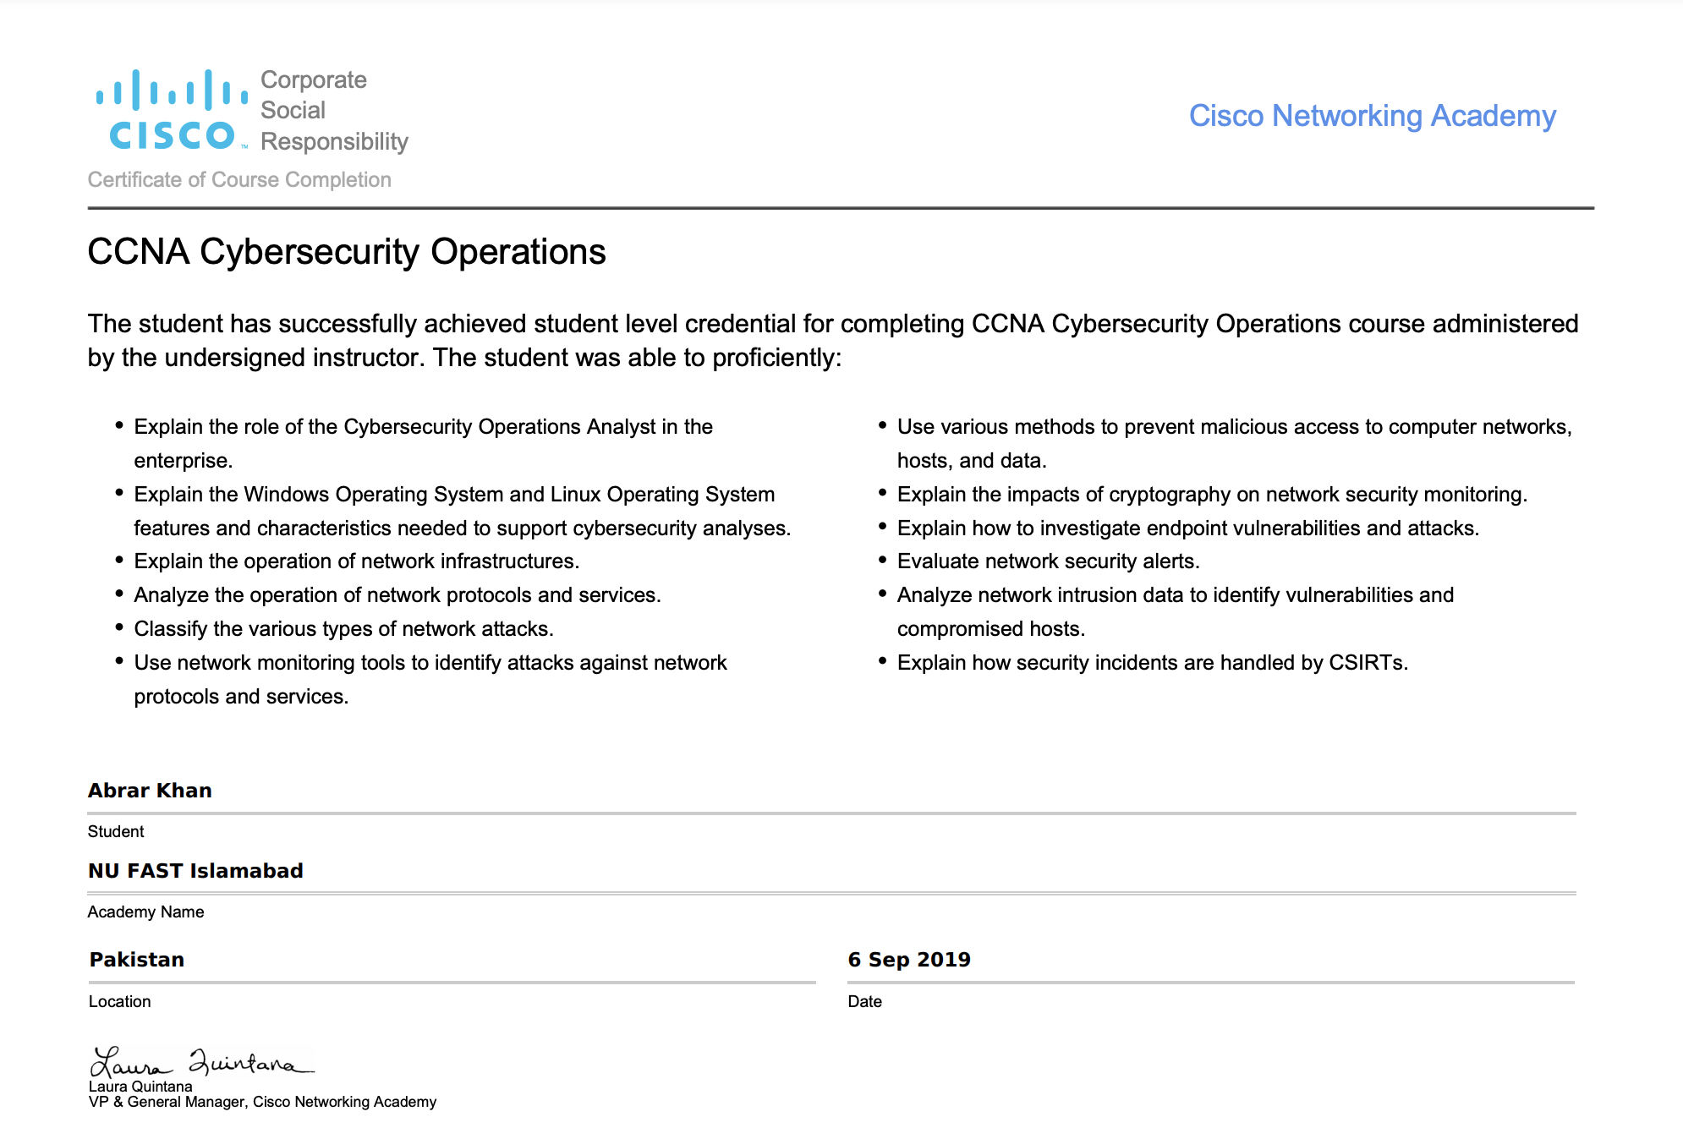Click the bullet about classifying network attacks

pyautogui.click(x=343, y=629)
